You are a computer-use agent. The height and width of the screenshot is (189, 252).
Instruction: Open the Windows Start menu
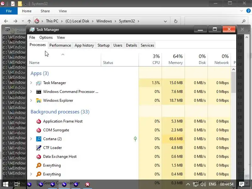click(x=6, y=184)
